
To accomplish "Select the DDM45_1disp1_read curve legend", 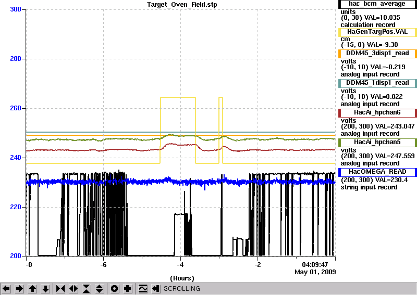I will [377, 83].
